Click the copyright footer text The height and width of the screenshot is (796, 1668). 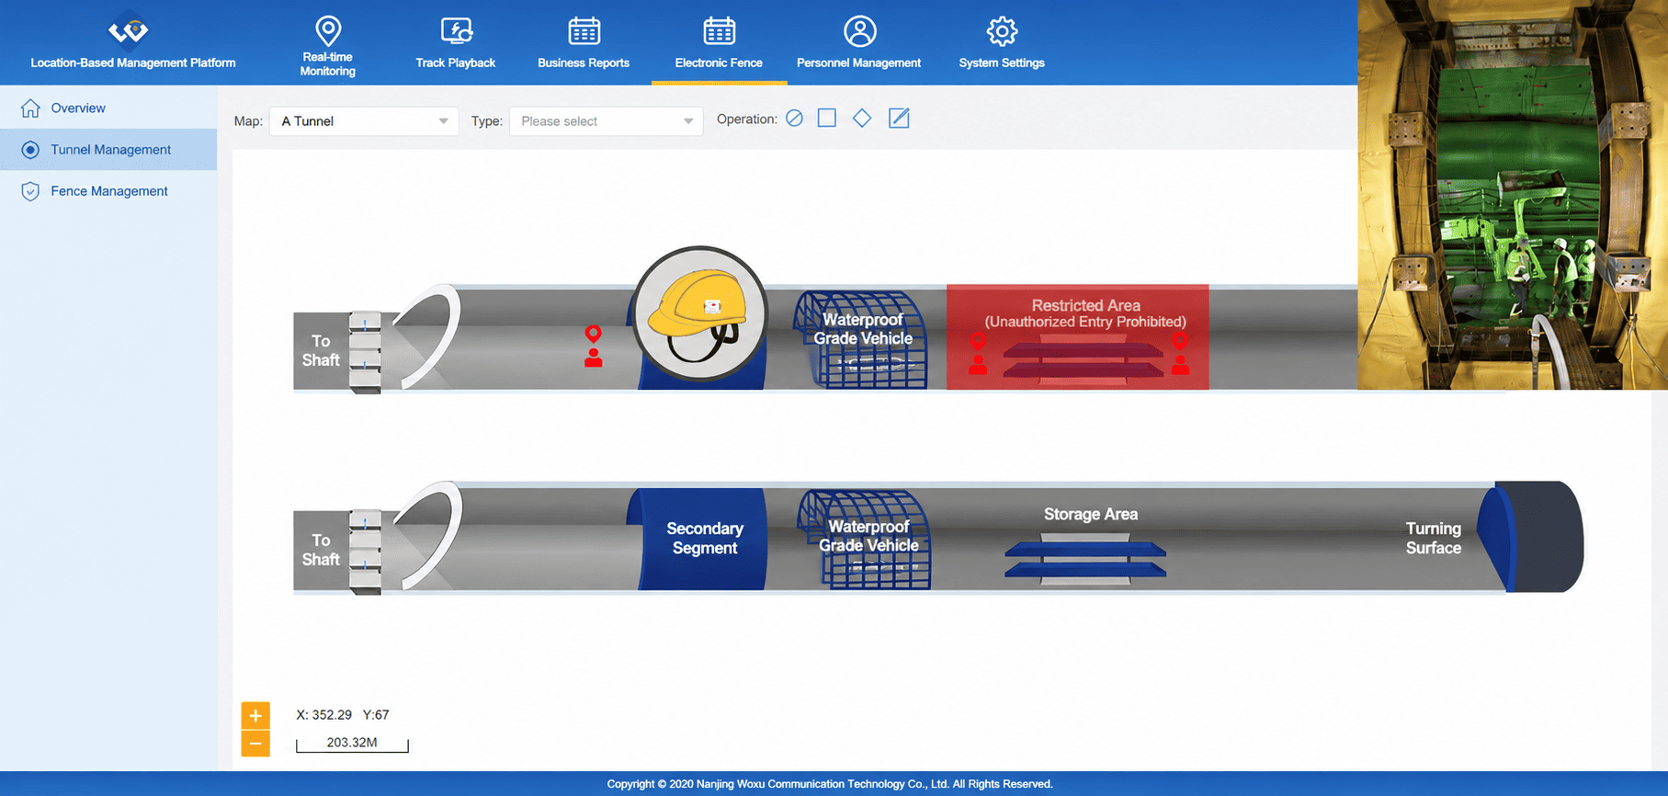[x=830, y=784]
